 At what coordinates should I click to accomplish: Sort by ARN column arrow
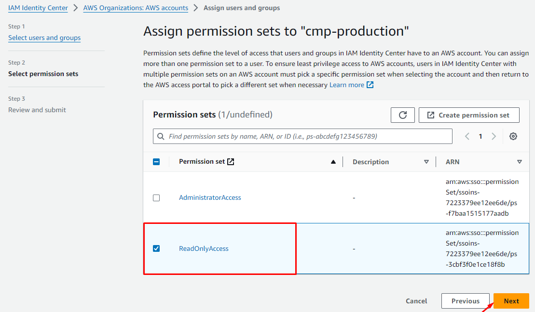[x=519, y=162]
